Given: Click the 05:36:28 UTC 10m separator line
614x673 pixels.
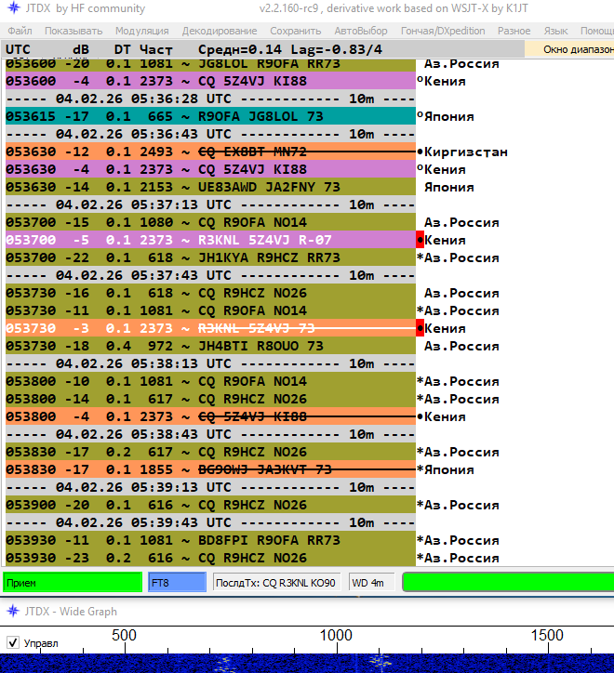Looking at the screenshot, I should tap(210, 99).
